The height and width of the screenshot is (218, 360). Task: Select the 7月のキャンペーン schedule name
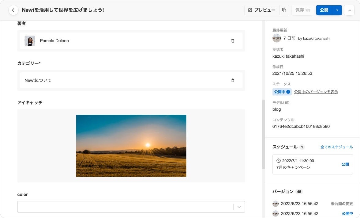[x=293, y=167]
